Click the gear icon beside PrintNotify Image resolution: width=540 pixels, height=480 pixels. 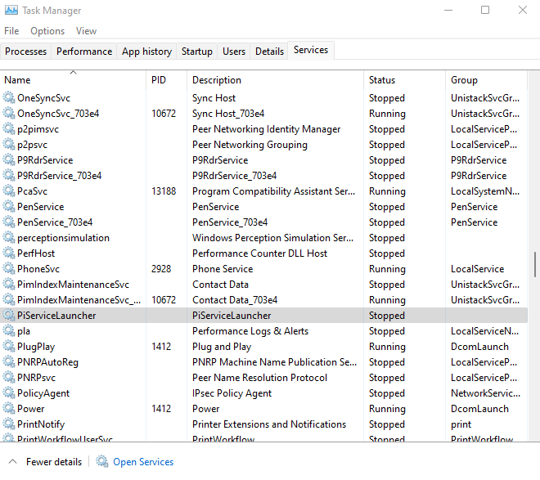9,424
